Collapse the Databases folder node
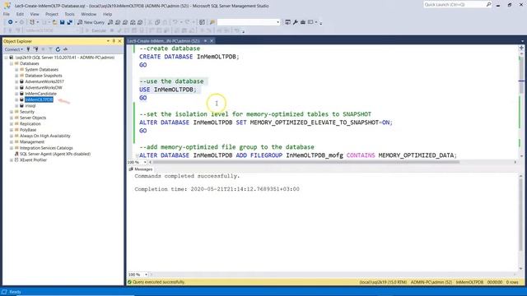 tap(12, 63)
